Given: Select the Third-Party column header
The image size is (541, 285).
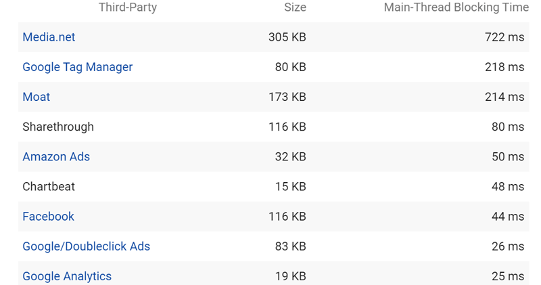Looking at the screenshot, I should [x=128, y=7].
